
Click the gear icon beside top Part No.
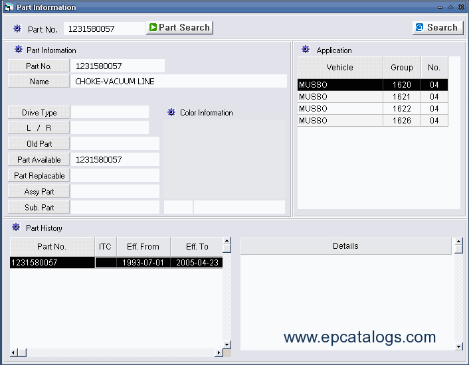point(17,29)
